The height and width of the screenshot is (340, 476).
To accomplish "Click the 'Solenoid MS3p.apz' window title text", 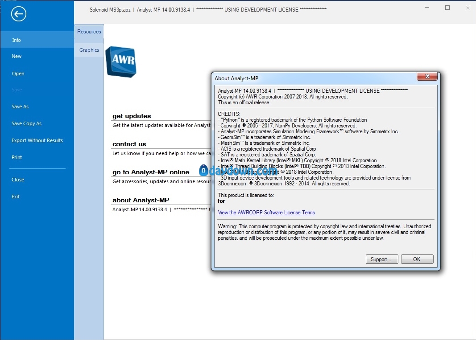I will point(110,10).
